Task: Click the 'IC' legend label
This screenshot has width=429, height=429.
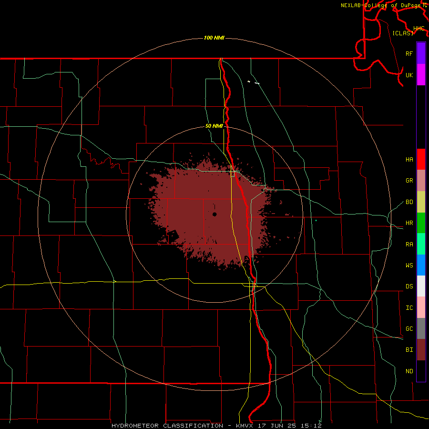Action: pyautogui.click(x=409, y=308)
